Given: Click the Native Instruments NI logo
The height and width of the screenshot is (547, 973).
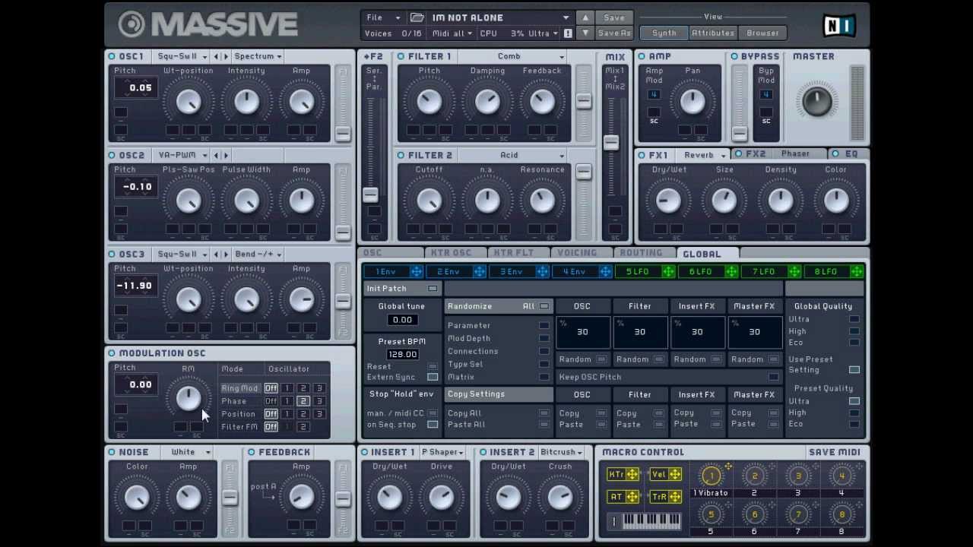Looking at the screenshot, I should pos(840,25).
